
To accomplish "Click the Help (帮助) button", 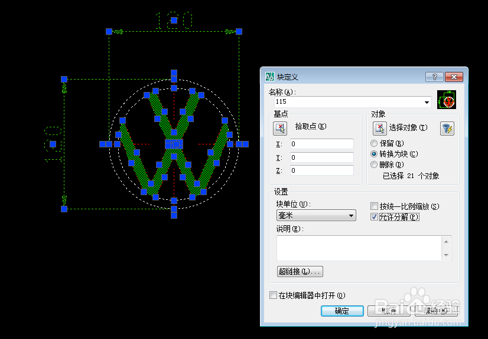I will tap(436, 311).
